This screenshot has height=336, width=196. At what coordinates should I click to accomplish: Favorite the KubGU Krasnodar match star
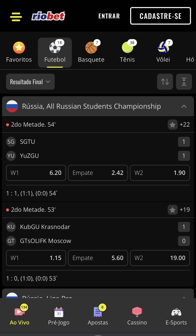172,210
